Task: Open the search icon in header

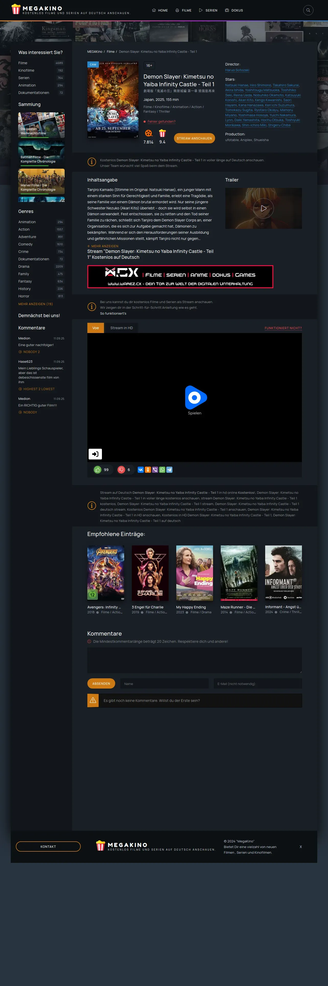Action: click(x=308, y=10)
